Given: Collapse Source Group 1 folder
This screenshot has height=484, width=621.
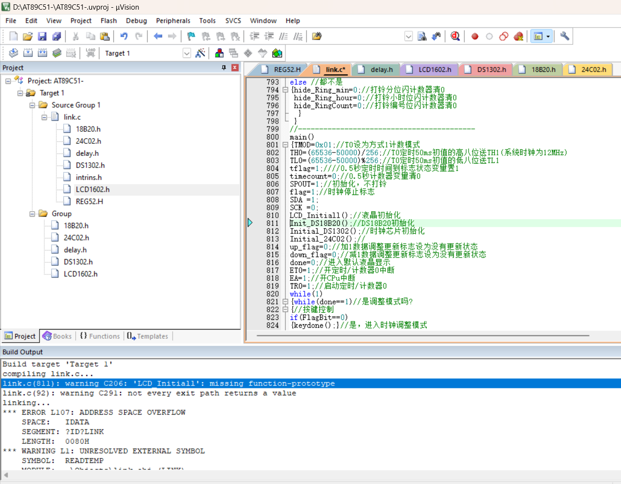Looking at the screenshot, I should 32,105.
